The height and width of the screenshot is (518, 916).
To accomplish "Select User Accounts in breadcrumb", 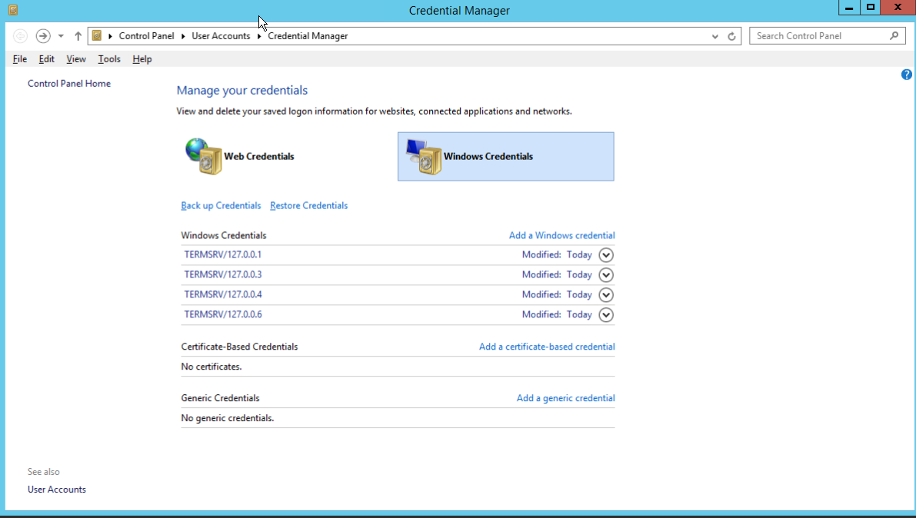I will coord(221,36).
